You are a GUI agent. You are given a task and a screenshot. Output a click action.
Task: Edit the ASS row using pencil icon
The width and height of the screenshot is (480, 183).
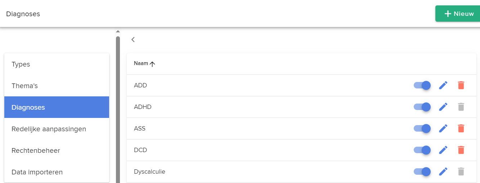(x=443, y=128)
